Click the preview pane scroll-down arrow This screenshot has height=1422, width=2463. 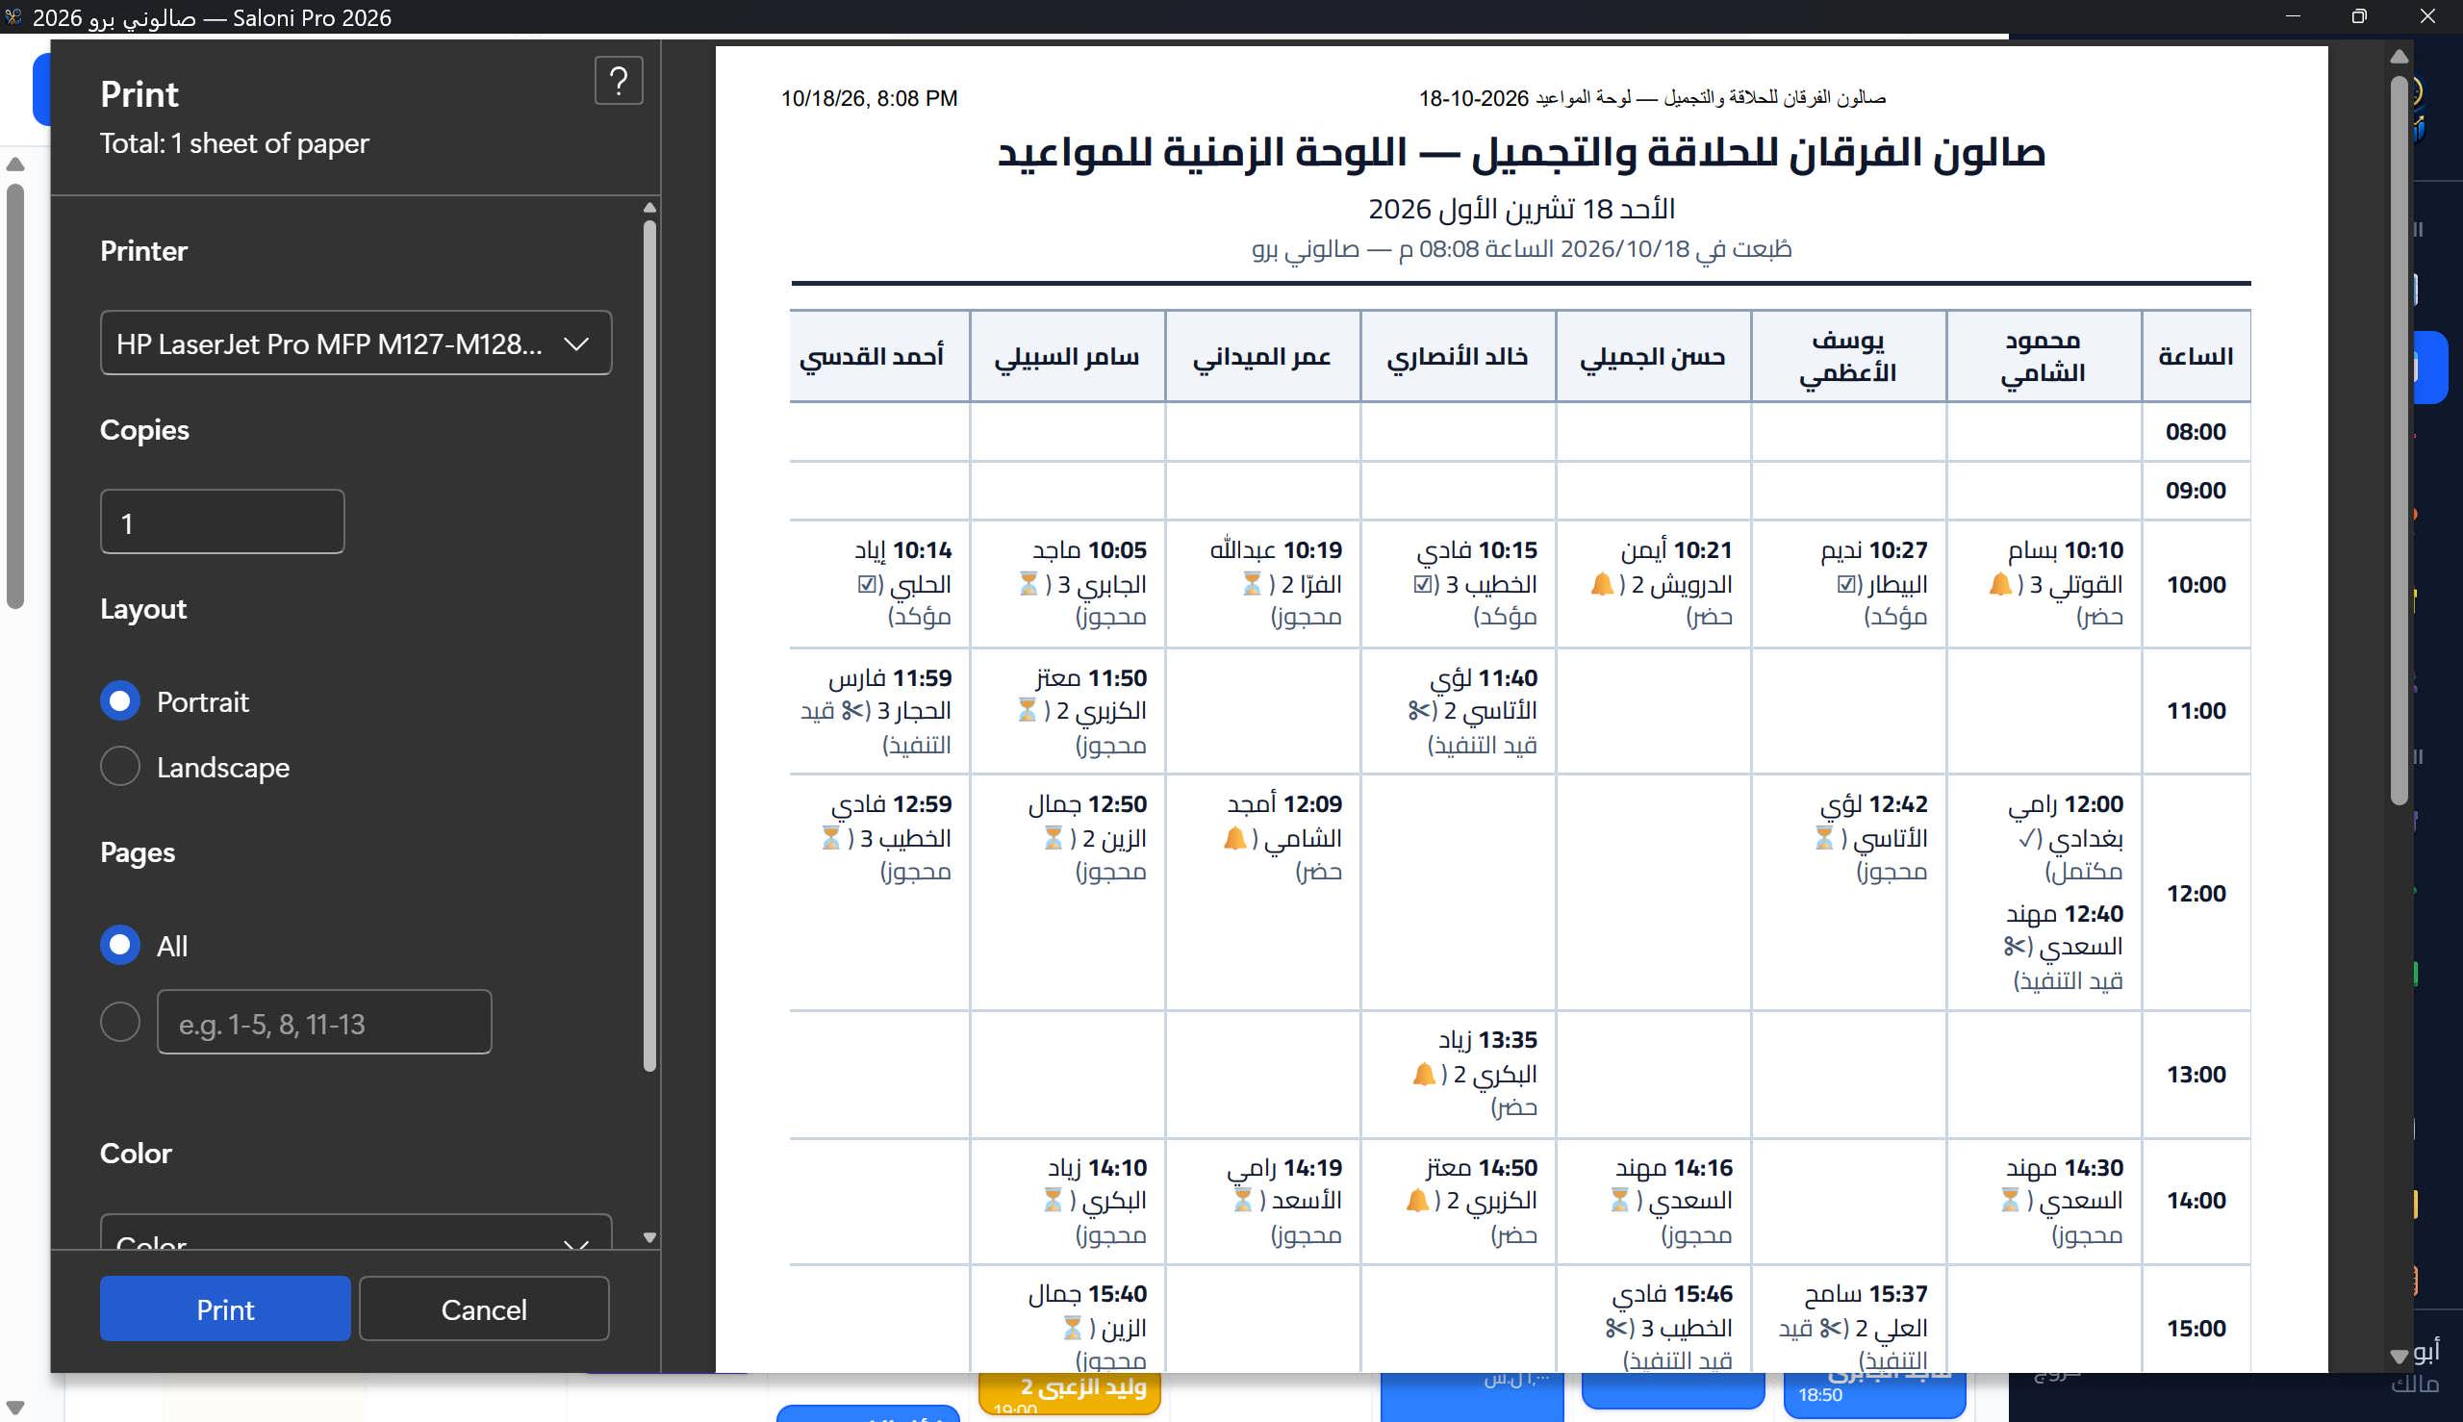2399,1356
